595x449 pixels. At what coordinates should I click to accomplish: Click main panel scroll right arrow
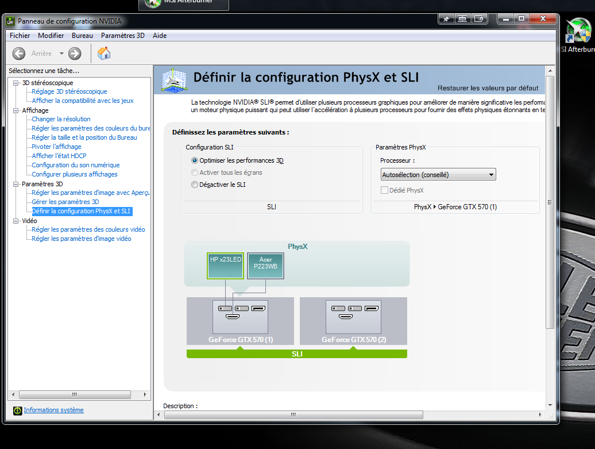540,415
